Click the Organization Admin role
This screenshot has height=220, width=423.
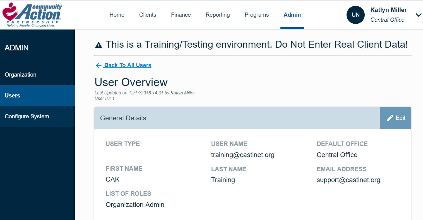135,205
